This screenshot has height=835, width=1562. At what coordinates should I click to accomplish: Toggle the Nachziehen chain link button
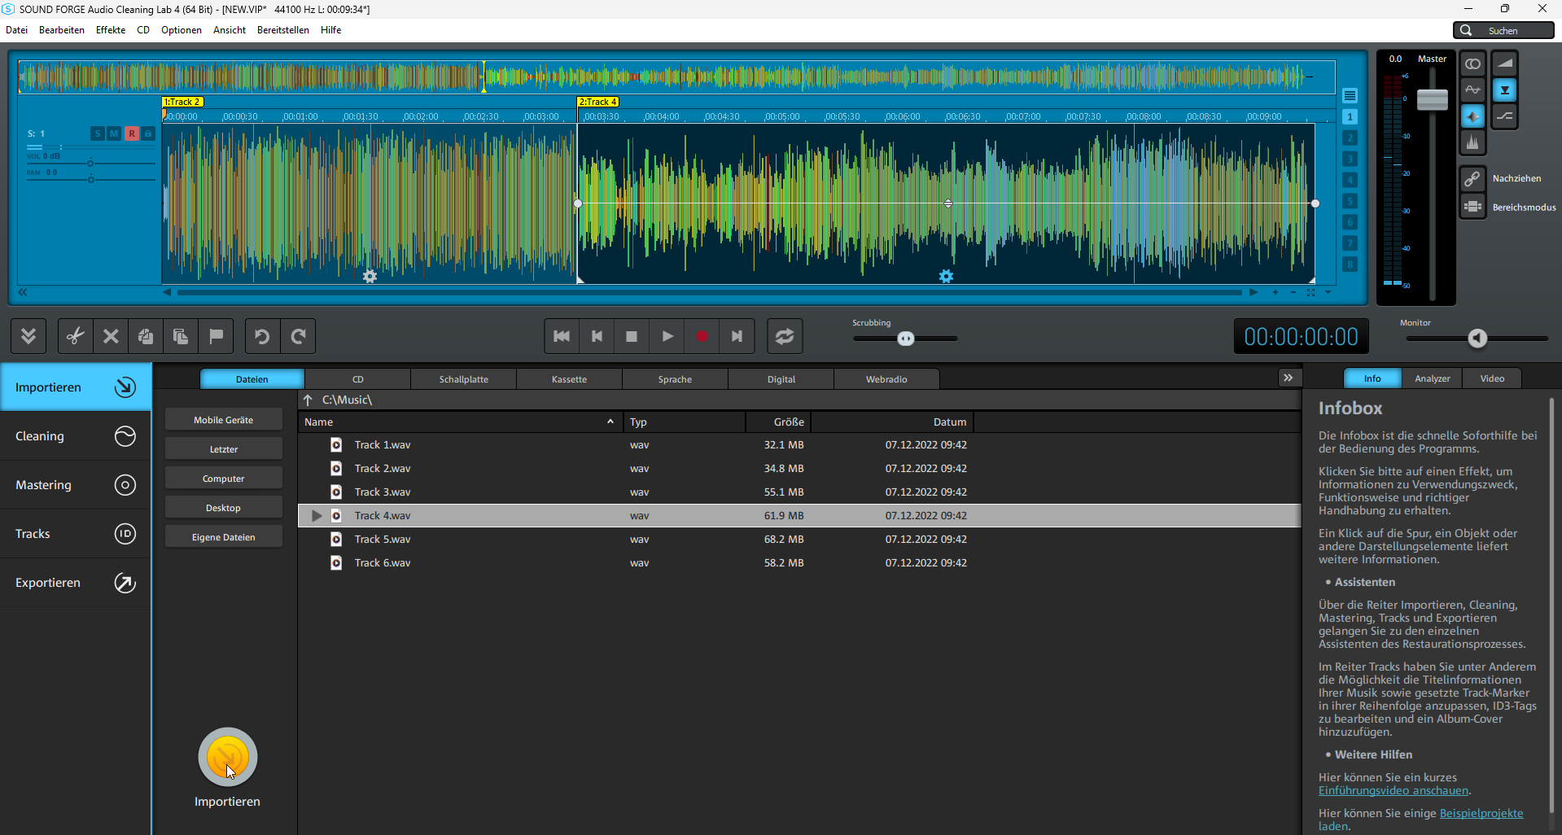coord(1472,178)
